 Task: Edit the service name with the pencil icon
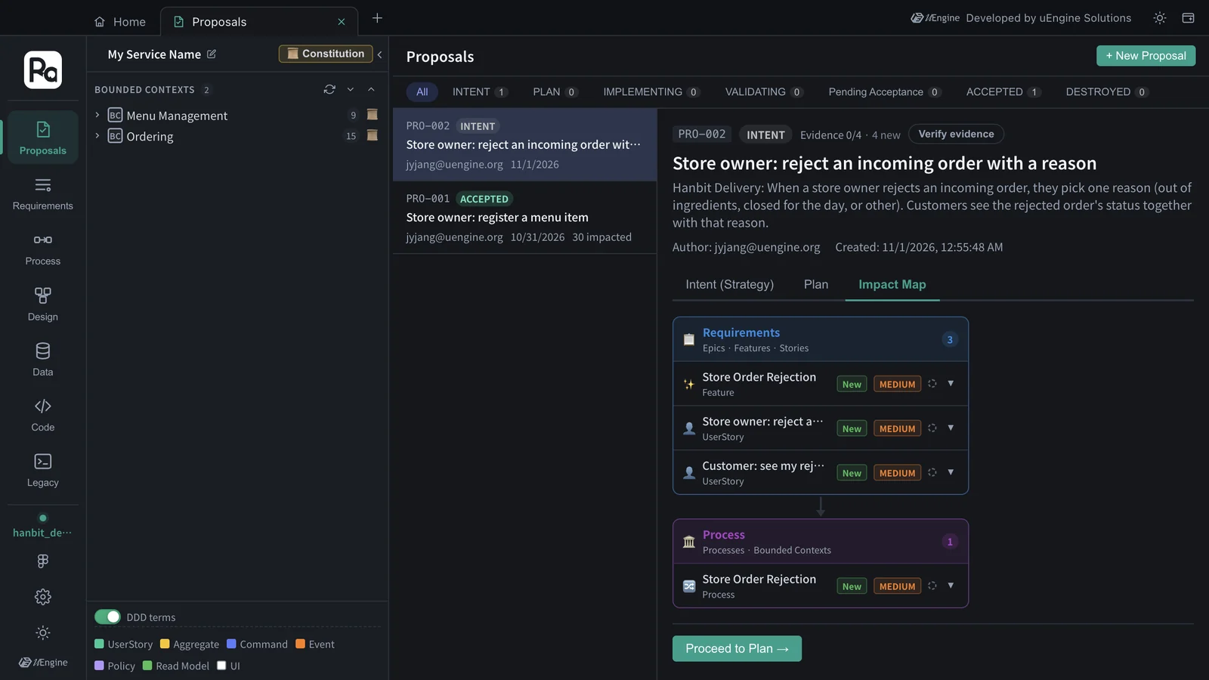pos(212,54)
